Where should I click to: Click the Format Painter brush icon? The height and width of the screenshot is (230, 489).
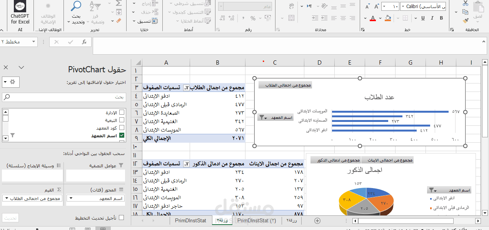[x=466, y=20]
